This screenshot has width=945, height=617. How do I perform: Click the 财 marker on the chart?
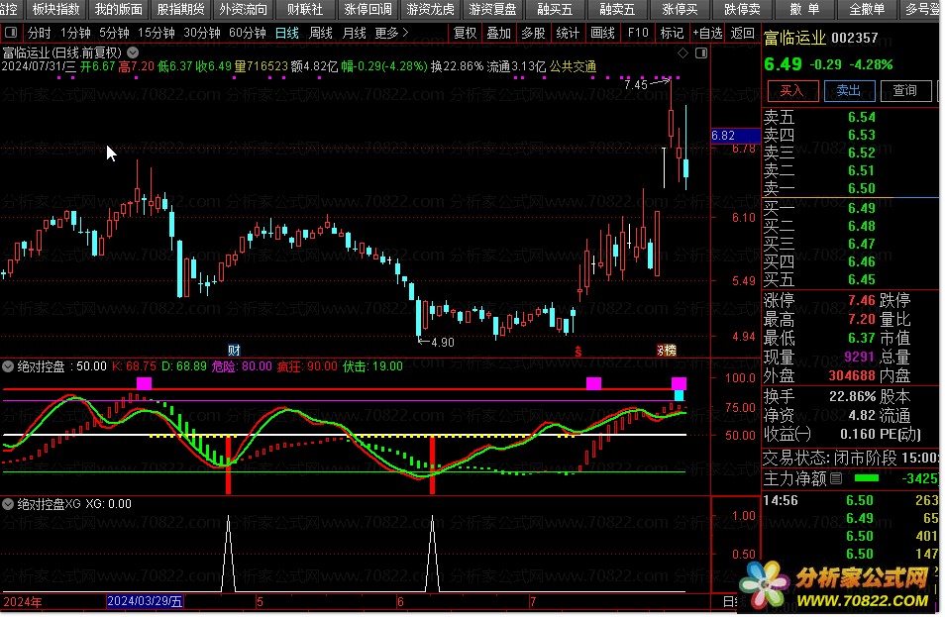coord(234,350)
